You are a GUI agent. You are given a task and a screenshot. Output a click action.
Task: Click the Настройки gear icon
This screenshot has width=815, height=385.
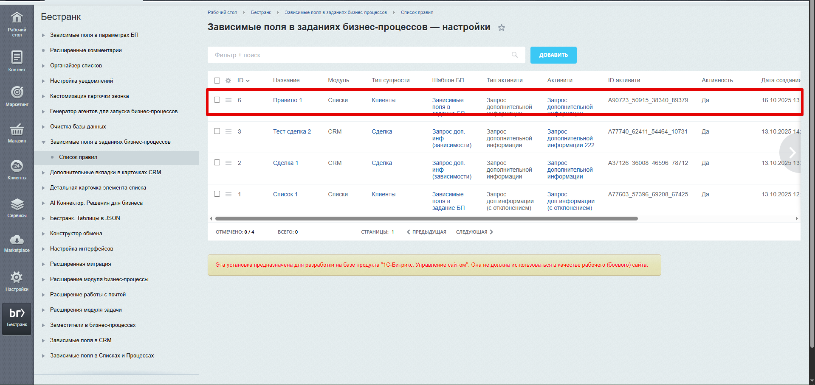(x=17, y=277)
